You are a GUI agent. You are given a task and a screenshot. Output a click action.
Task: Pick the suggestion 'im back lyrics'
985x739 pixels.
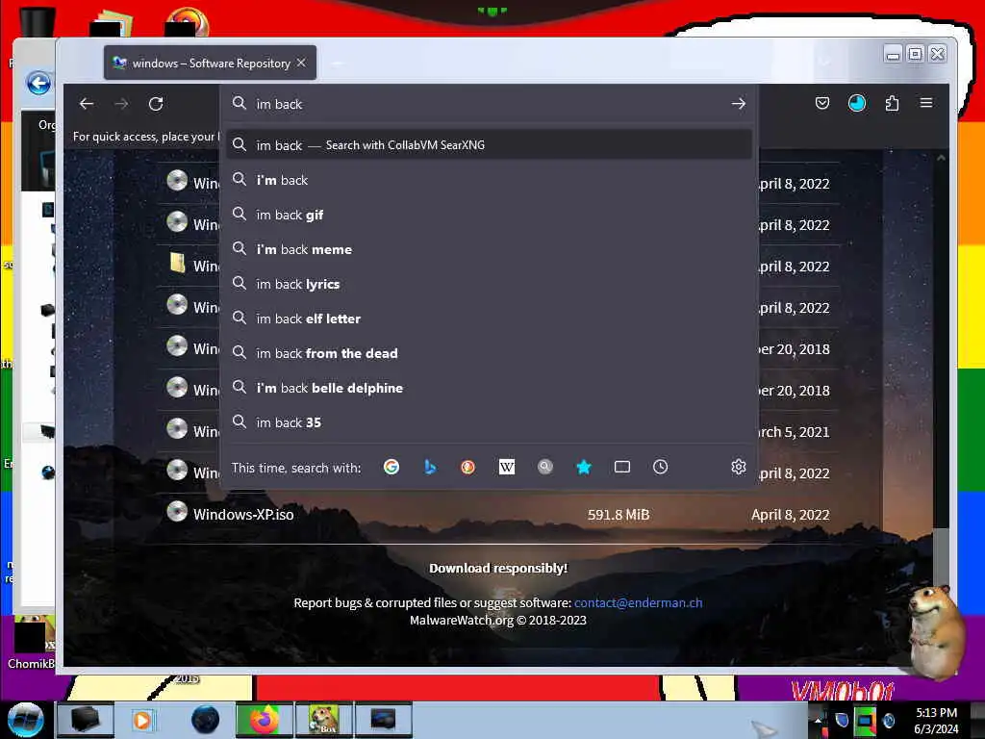click(490, 284)
